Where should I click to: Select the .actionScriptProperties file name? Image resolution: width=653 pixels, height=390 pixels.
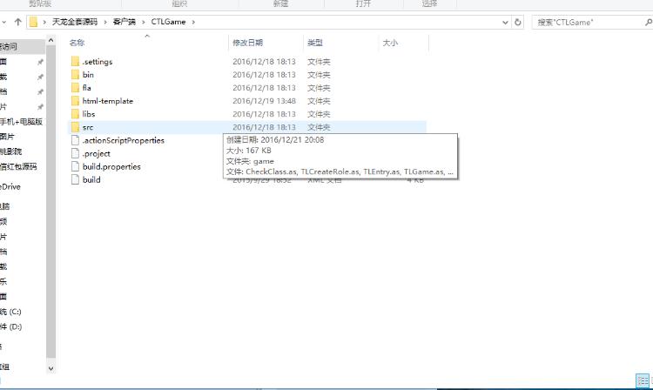124,140
